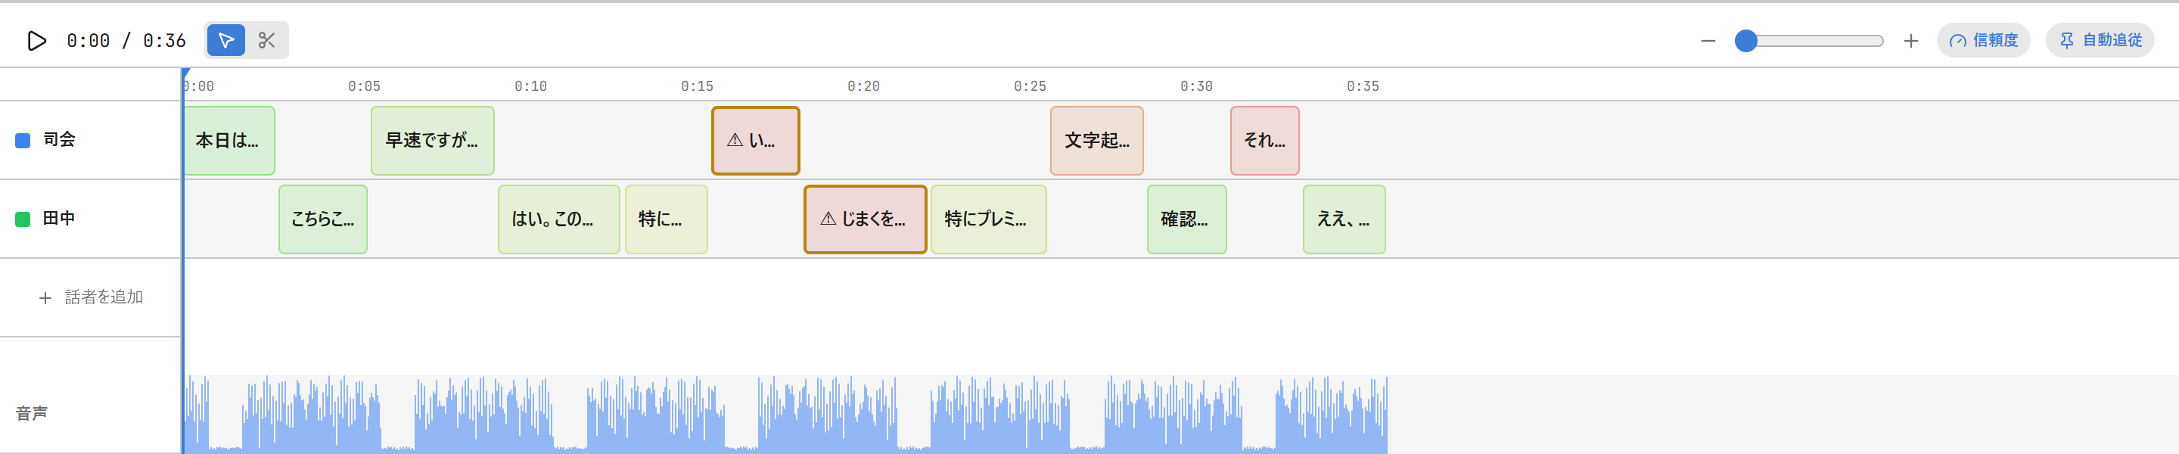Select the 司会 speaker label
This screenshot has height=454, width=2179.
click(x=59, y=139)
